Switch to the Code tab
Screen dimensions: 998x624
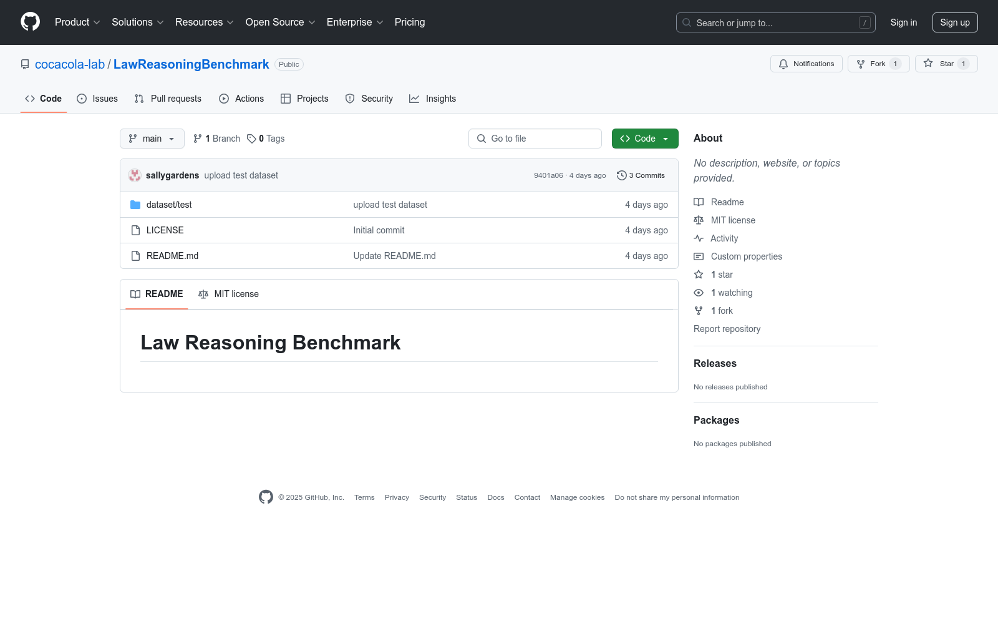point(44,99)
